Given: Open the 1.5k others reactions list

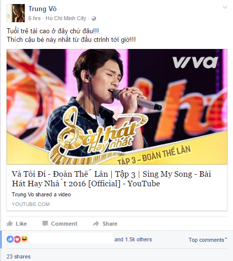Looking at the screenshot, I should point(133,239).
